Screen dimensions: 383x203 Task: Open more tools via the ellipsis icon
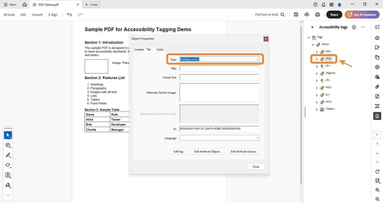(8, 195)
